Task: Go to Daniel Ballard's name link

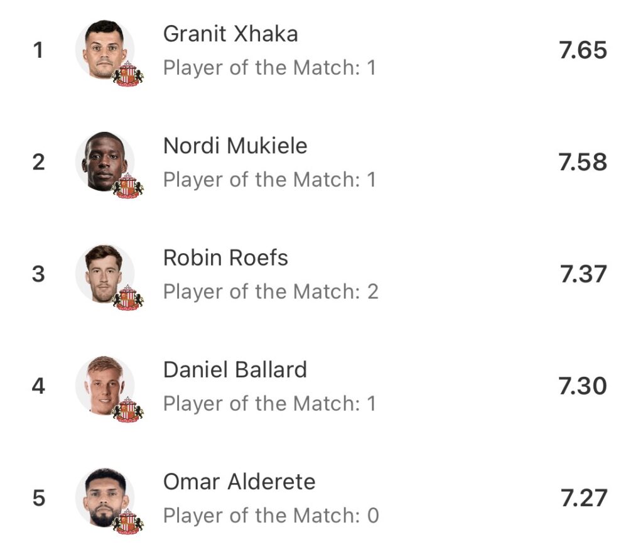Action: (x=235, y=369)
